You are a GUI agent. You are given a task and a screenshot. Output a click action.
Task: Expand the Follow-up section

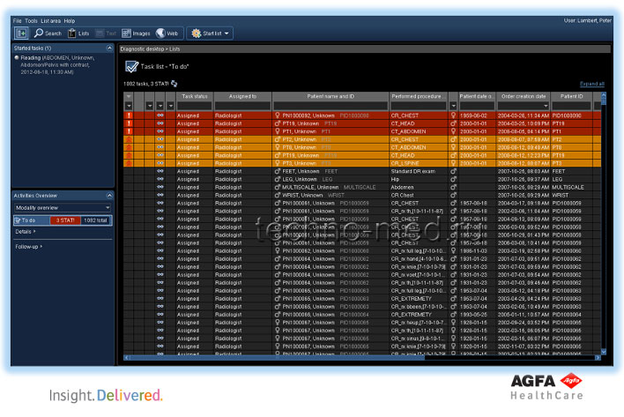coord(27,247)
